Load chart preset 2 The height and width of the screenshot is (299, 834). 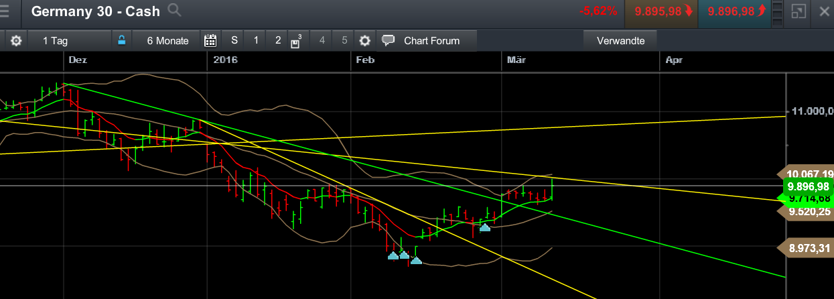coord(278,40)
